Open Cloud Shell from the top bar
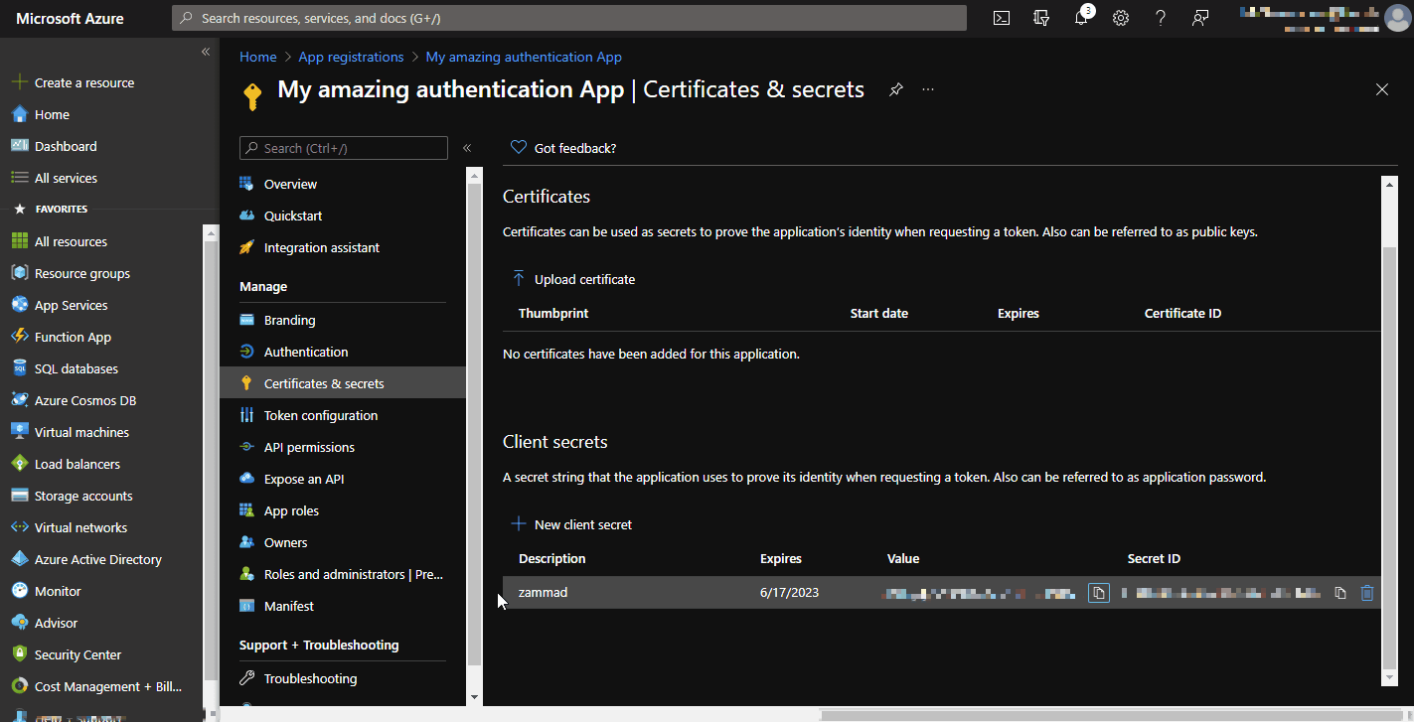The width and height of the screenshot is (1414, 722). [x=1002, y=18]
